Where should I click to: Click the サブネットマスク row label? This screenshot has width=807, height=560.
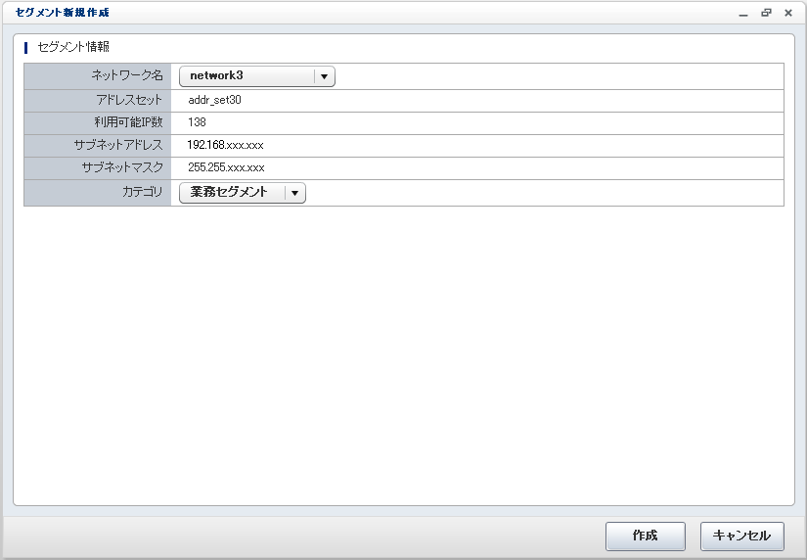pyautogui.click(x=122, y=168)
